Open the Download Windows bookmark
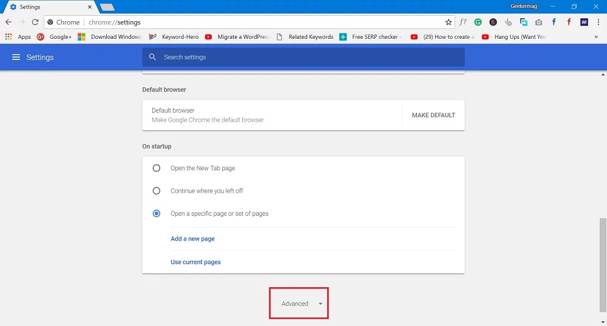Viewport: 607px width, 326px height. pos(109,37)
